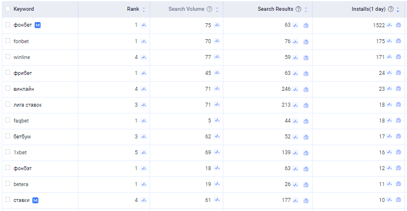Click the M badge next to фонбет

[38, 25]
